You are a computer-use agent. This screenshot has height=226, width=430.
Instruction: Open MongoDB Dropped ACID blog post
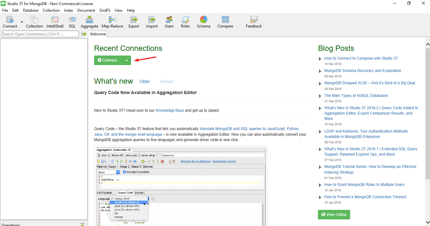[x=370, y=83]
